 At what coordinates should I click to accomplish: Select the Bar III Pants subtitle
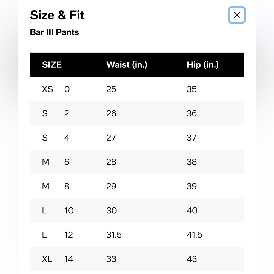[54, 32]
